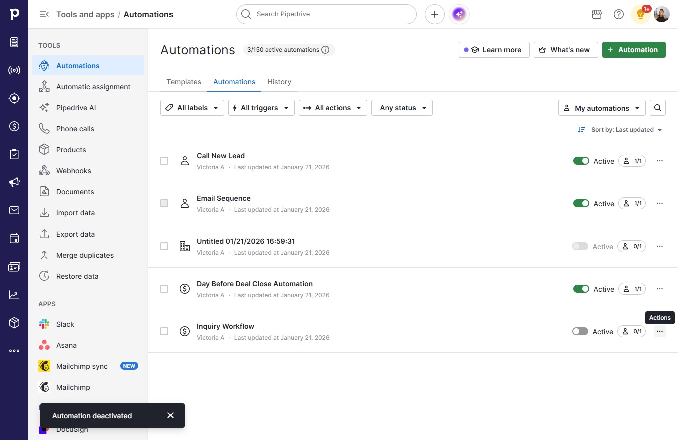
Task: Click Tools and apps breadcrumb
Action: click(x=85, y=14)
